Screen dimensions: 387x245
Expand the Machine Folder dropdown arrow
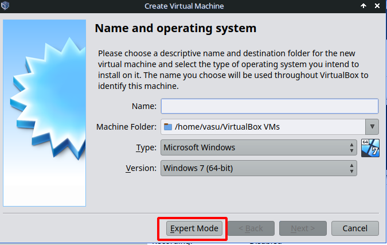[372, 127]
